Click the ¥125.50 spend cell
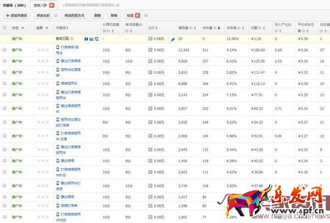The width and height of the screenshot is (330, 223). pos(258,61)
